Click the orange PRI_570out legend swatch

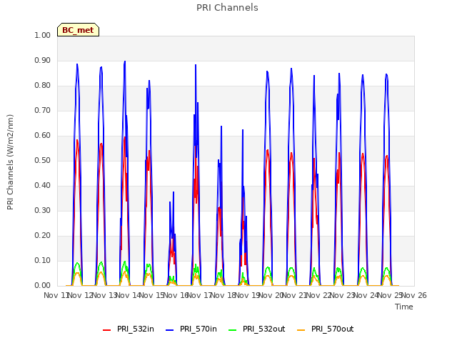pyautogui.click(x=301, y=329)
